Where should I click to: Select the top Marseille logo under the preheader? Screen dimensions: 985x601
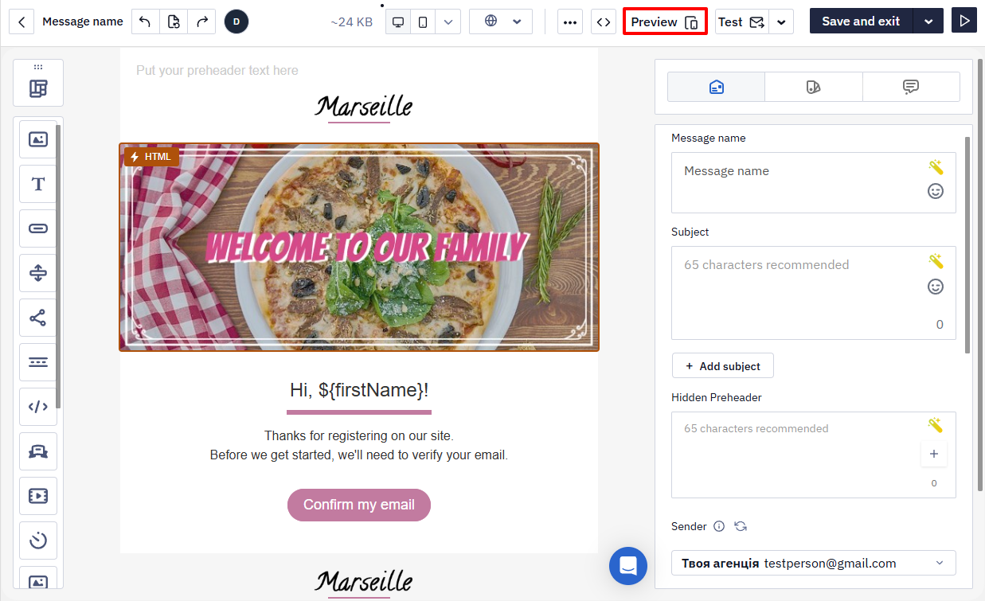[x=363, y=107]
